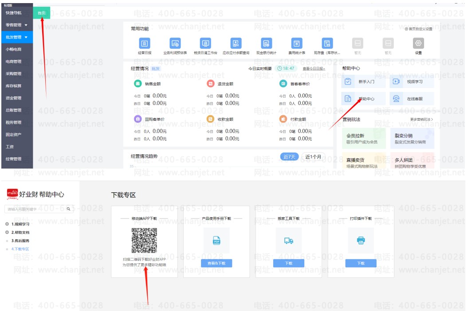This screenshot has width=468, height=311.
Task: Open the 费用统计表 icon
Action: [297, 43]
